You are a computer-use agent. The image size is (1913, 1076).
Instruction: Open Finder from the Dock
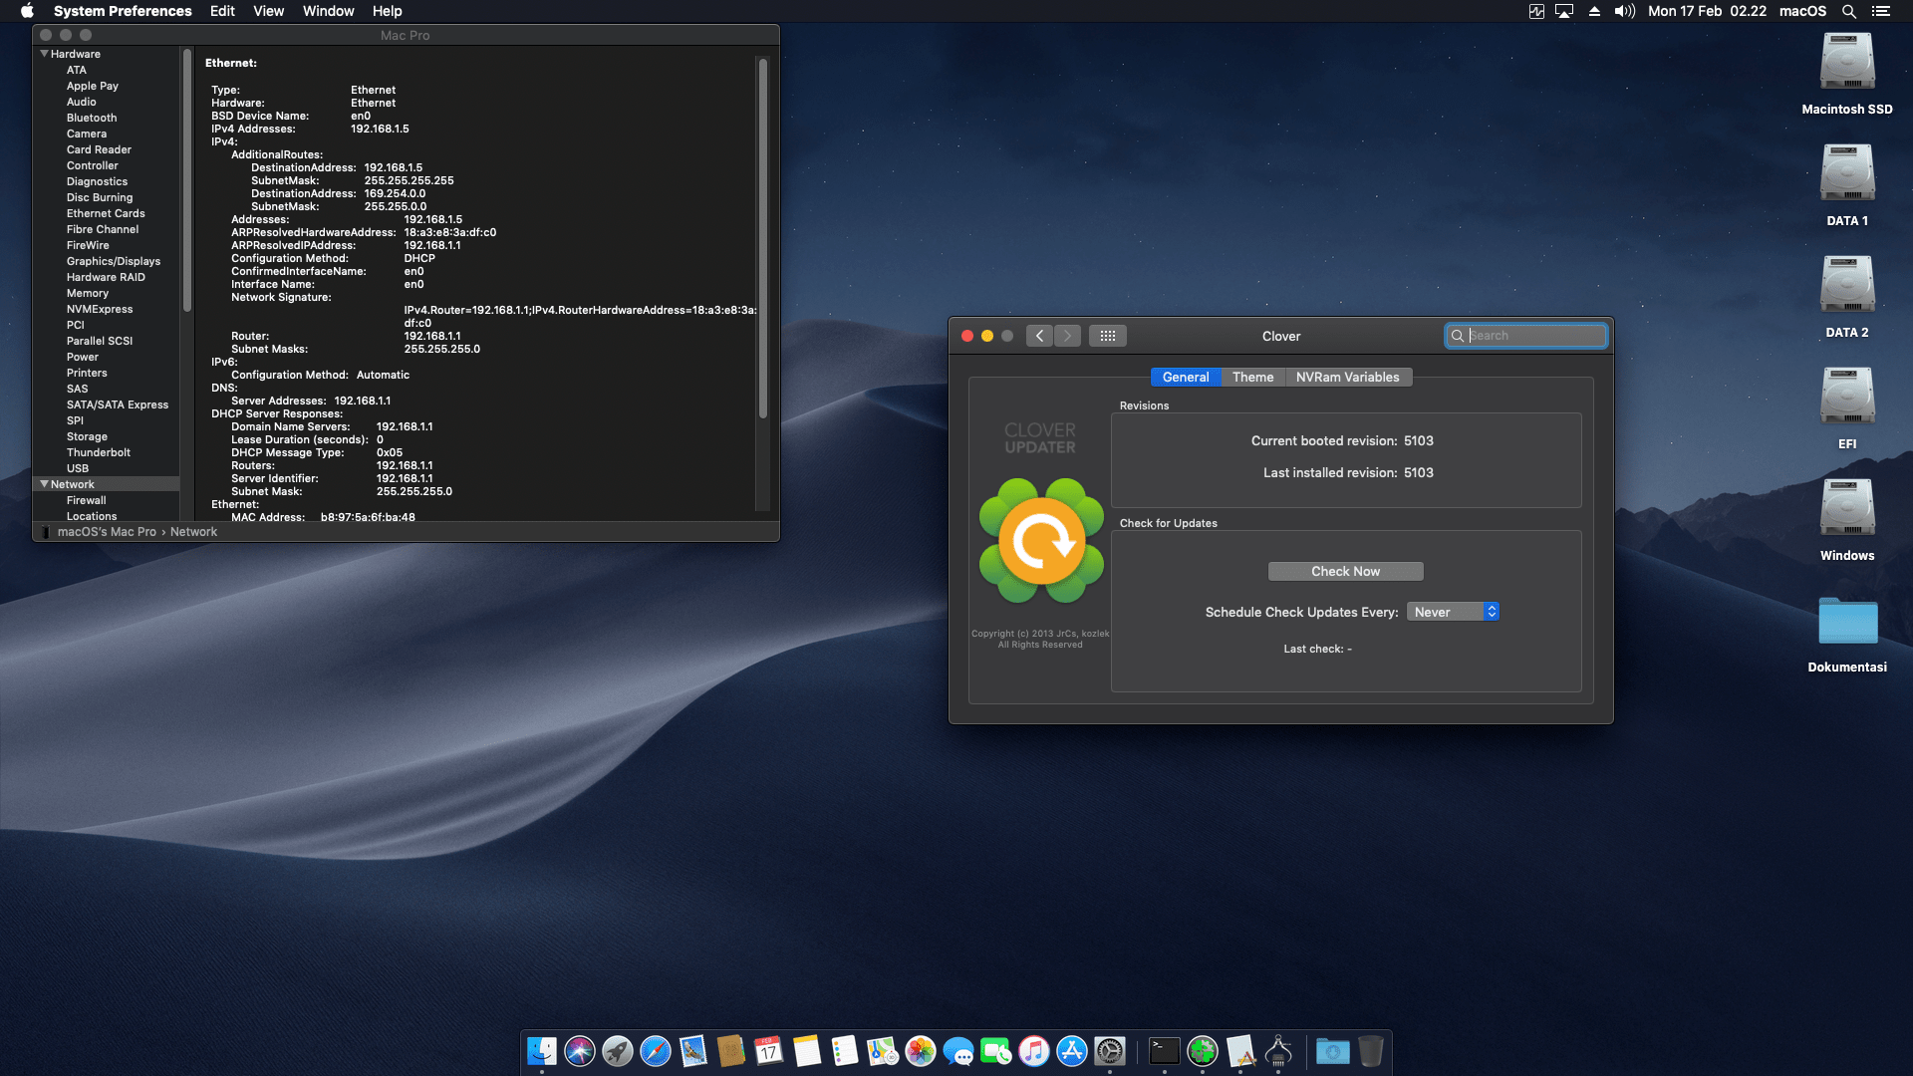pyautogui.click(x=541, y=1051)
